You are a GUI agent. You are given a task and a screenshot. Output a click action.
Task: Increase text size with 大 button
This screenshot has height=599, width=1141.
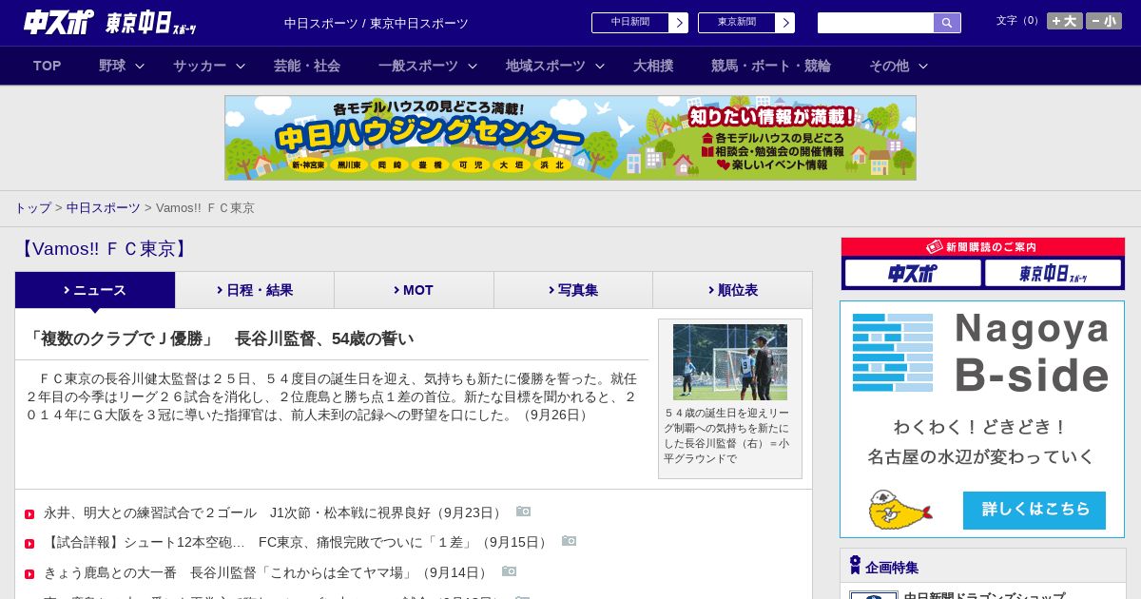1065,21
